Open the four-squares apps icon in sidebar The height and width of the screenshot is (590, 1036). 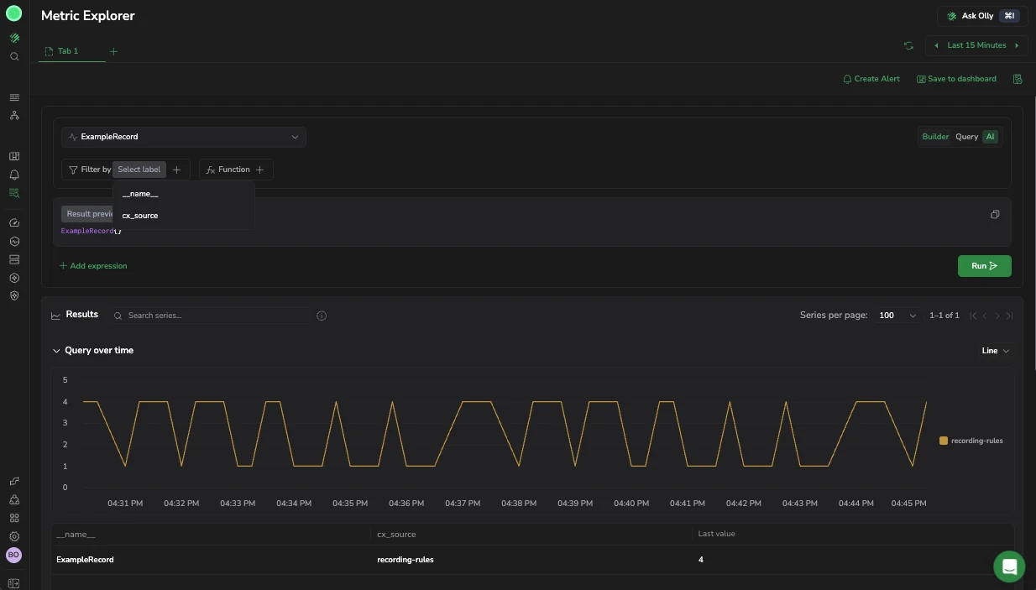[14, 518]
